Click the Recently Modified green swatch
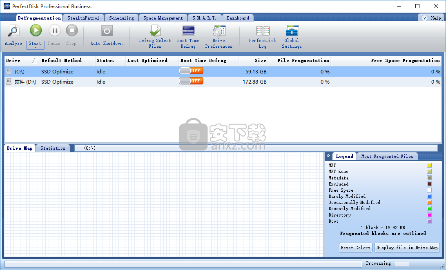Viewport: 446px width, 270px height. [x=429, y=209]
